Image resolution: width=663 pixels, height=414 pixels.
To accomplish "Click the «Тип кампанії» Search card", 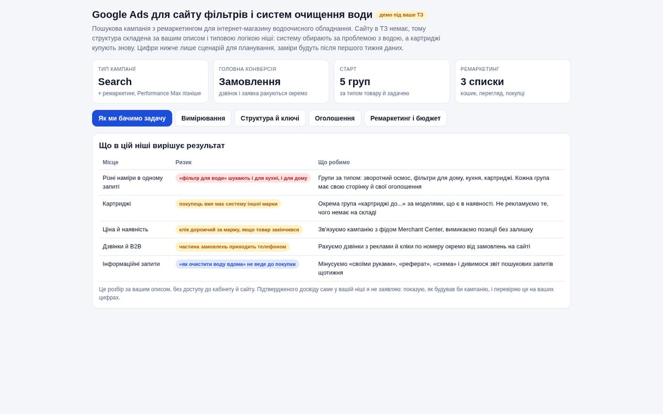I will (150, 82).
